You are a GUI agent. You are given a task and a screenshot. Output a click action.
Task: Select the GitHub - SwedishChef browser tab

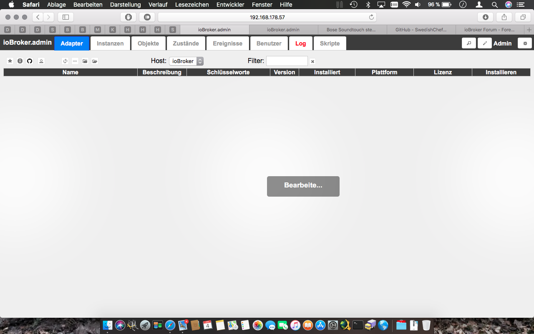[421, 30]
